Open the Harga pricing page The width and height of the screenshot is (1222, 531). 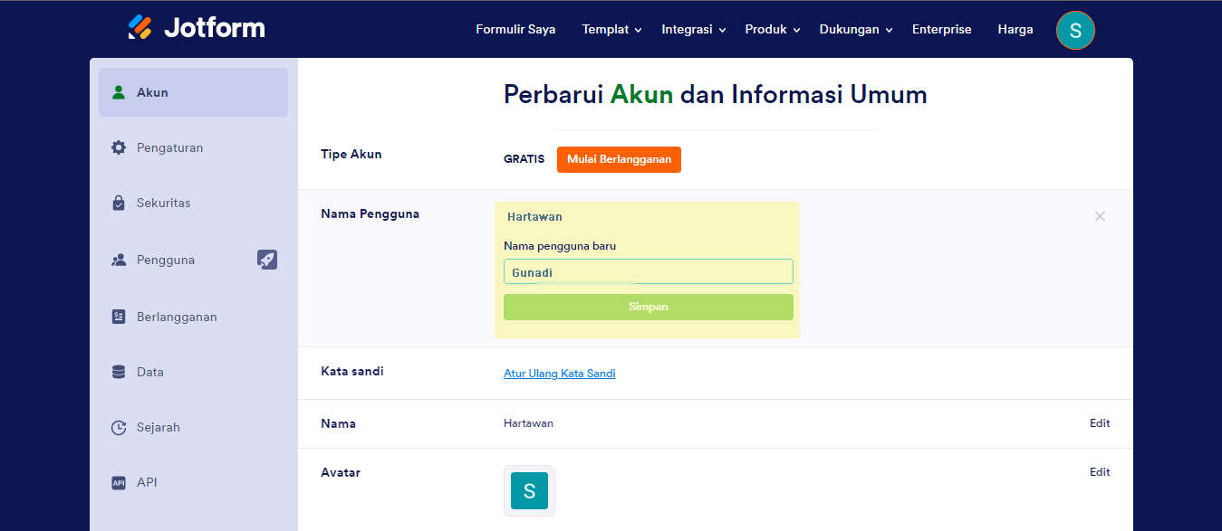[1015, 29]
